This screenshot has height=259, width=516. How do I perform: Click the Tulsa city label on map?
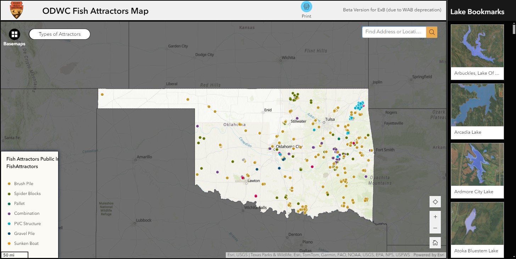[x=330, y=120]
